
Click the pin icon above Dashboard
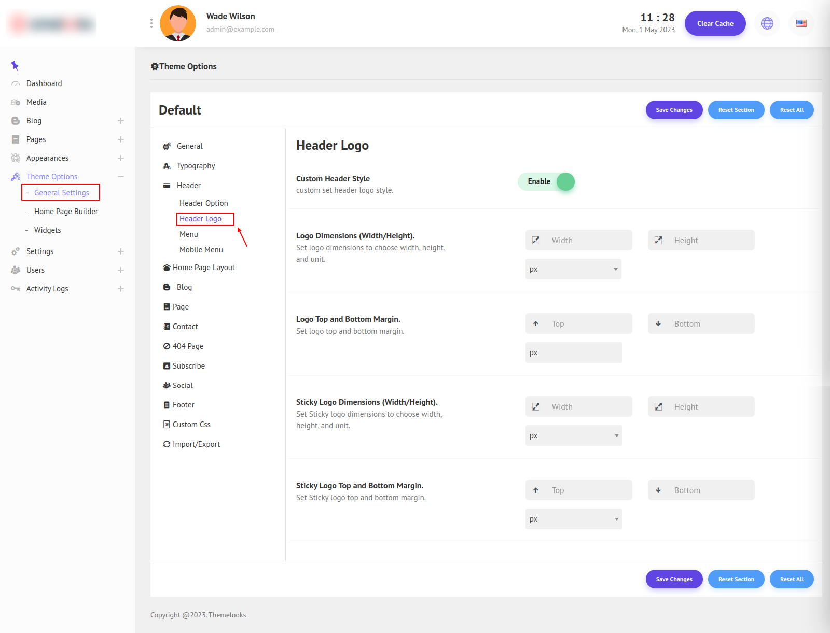15,65
